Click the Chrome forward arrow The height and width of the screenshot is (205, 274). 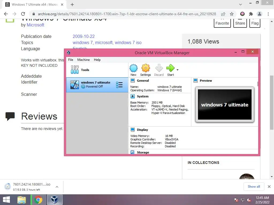tap(14, 14)
